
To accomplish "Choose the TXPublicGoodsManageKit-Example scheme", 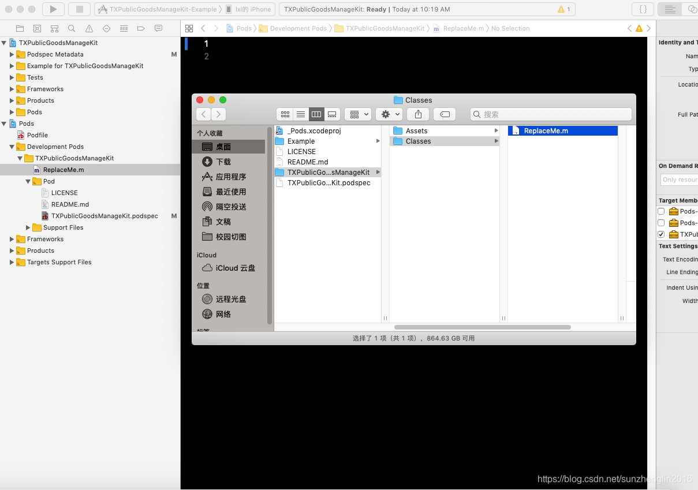I will pos(158,9).
